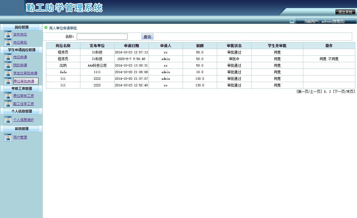
Task: Select the 岗位审批 sidebar icon
Action: point(8,42)
